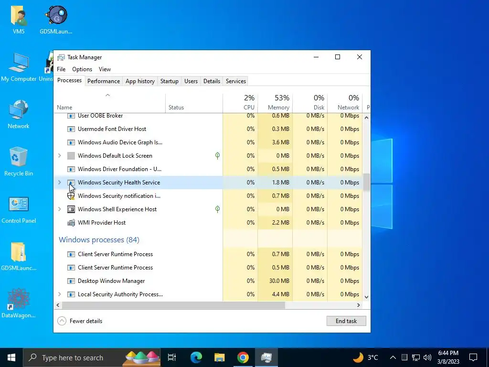
Task: Click the suspended leaf icon for Shell Experience Host
Action: (x=217, y=209)
